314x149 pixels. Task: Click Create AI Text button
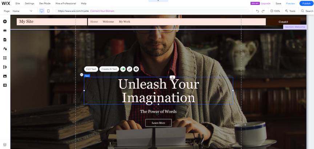[109, 69]
